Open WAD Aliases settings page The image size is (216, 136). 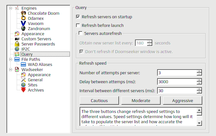pos(40,64)
